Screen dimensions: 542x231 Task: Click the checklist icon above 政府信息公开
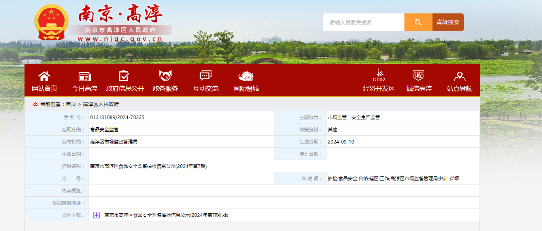pos(124,76)
